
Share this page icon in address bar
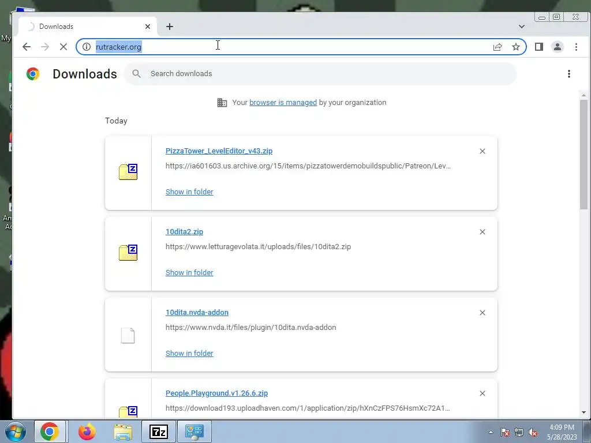coord(497,47)
